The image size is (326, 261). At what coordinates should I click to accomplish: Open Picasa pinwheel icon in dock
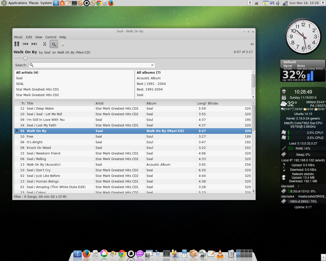click(104, 254)
